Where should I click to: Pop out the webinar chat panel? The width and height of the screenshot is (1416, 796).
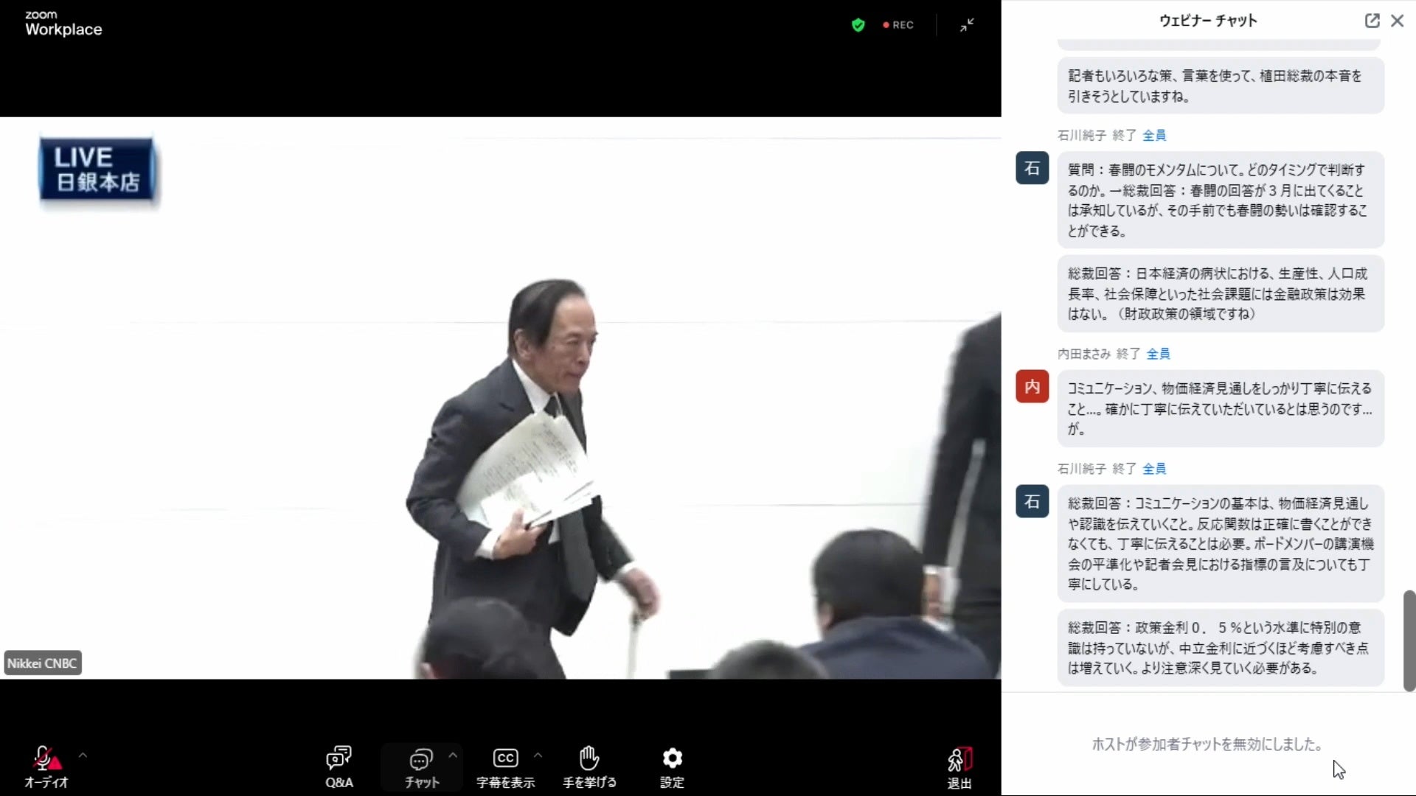pos(1372,21)
